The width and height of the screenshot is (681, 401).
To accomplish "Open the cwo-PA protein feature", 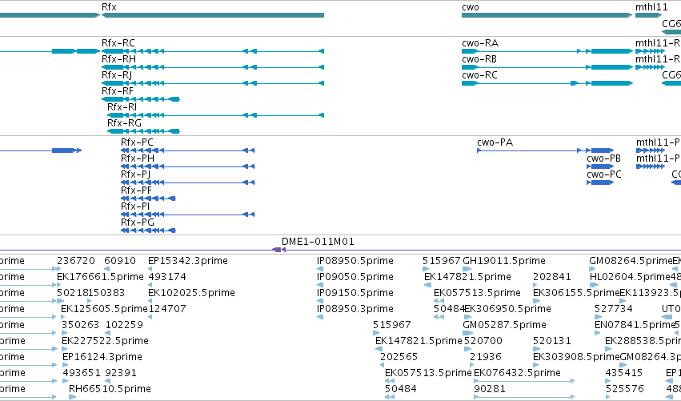I will (495, 142).
